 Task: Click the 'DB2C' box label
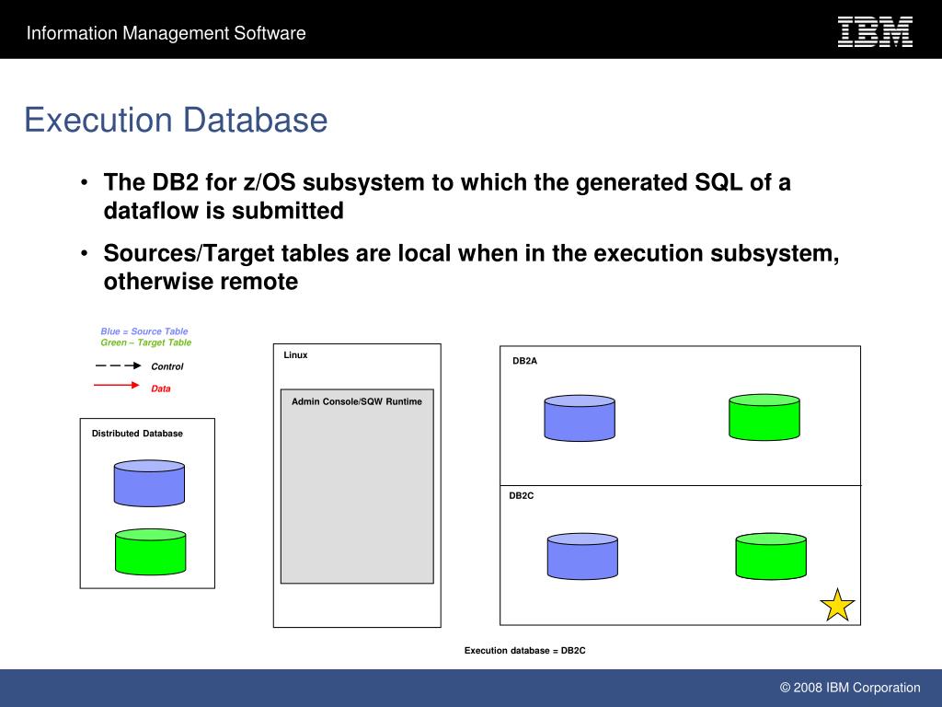pyautogui.click(x=522, y=495)
